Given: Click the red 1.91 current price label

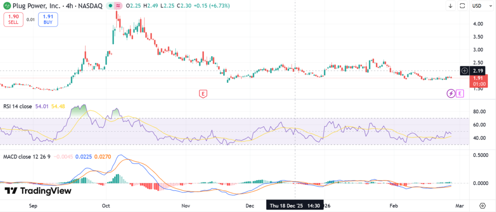Looking at the screenshot, I should (477, 80).
